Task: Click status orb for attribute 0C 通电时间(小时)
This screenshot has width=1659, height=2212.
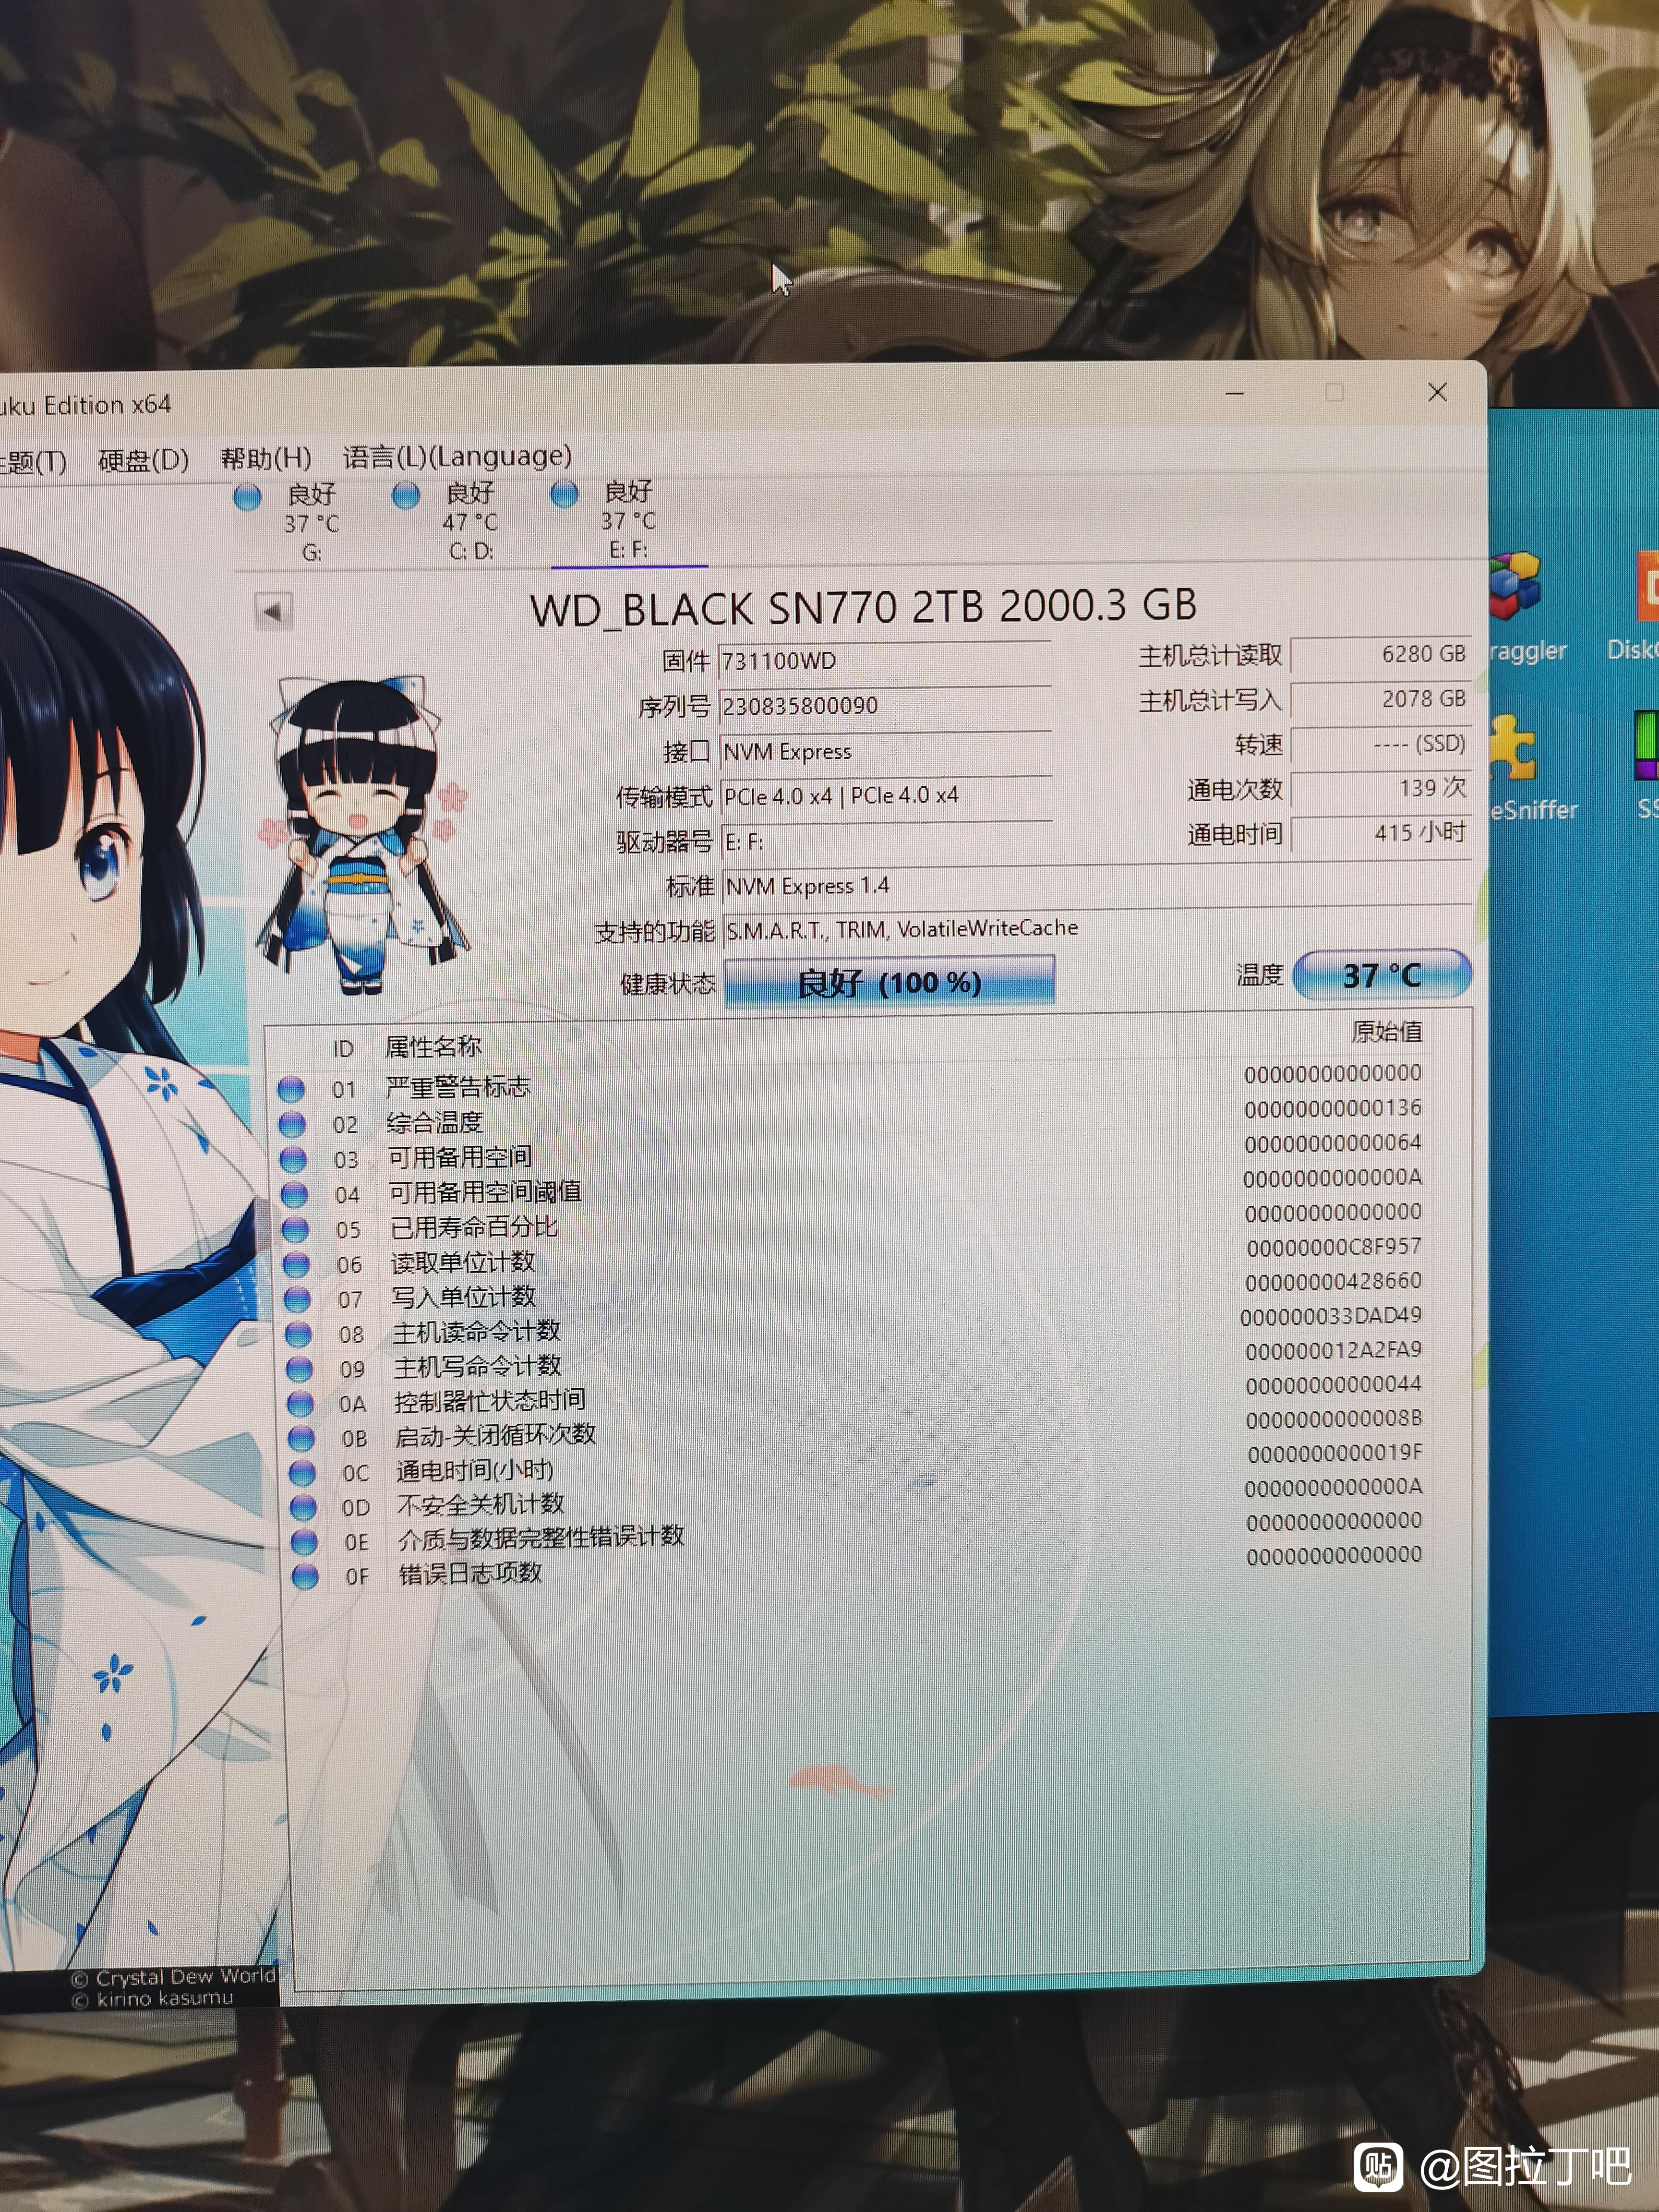Action: [x=302, y=1473]
